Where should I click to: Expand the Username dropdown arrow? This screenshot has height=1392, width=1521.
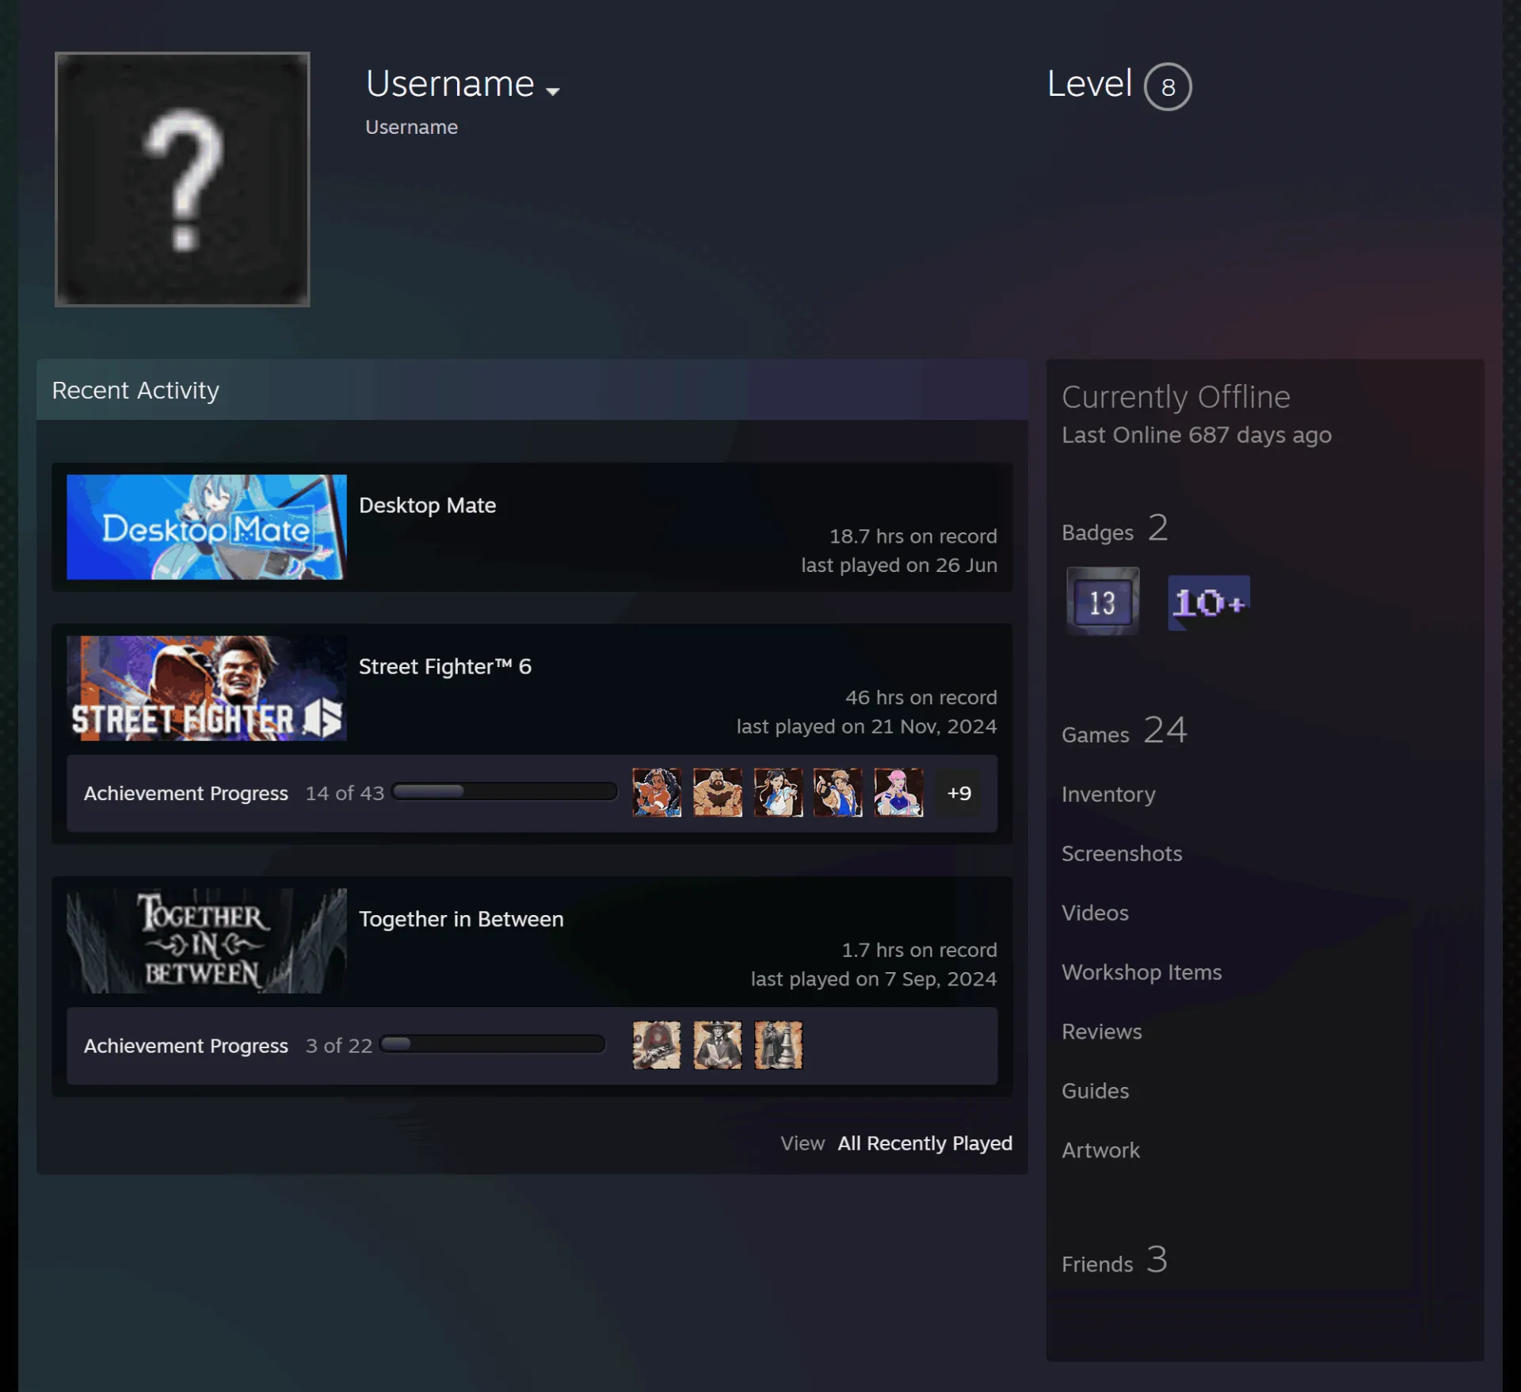pos(553,91)
